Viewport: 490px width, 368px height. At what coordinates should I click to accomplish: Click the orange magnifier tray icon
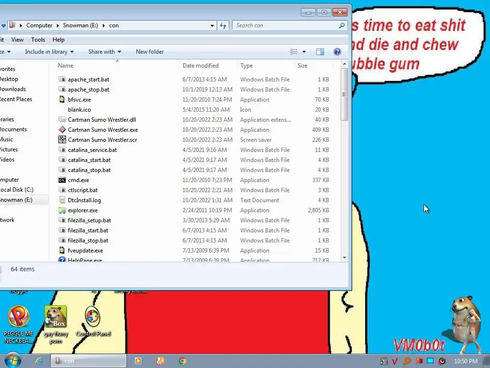pyautogui.click(x=407, y=361)
